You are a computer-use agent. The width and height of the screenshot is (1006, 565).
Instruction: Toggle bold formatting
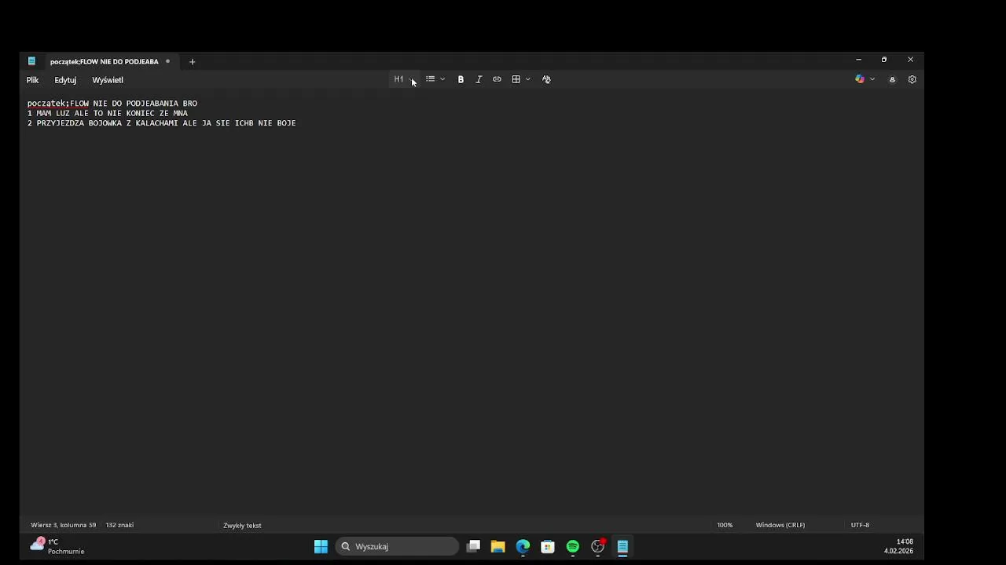461,79
